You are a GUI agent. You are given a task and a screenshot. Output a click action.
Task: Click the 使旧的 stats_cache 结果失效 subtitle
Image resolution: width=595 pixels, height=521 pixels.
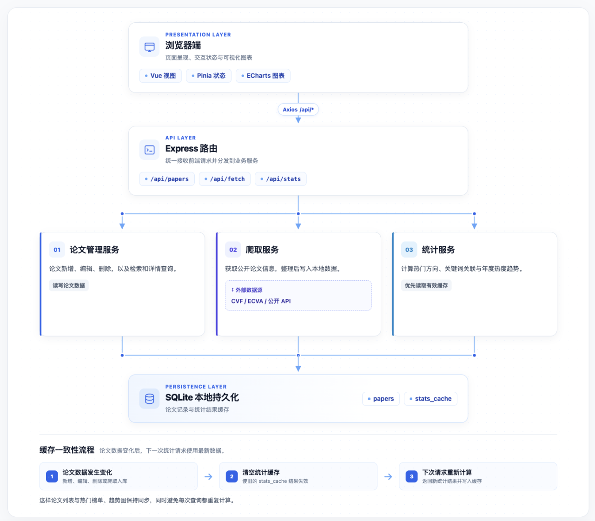pos(275,481)
